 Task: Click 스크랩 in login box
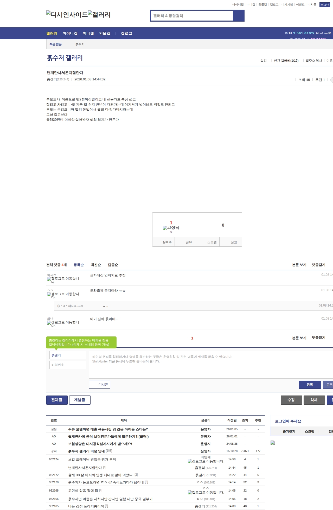[310, 431]
